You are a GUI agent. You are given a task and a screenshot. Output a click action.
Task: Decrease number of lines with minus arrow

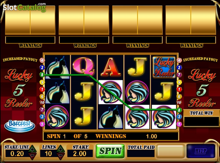click(61, 156)
